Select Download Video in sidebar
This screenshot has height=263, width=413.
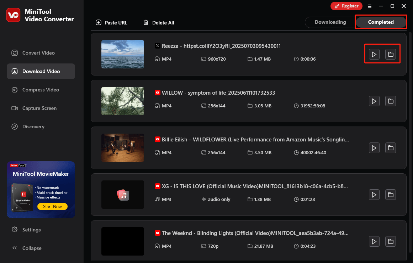point(41,71)
